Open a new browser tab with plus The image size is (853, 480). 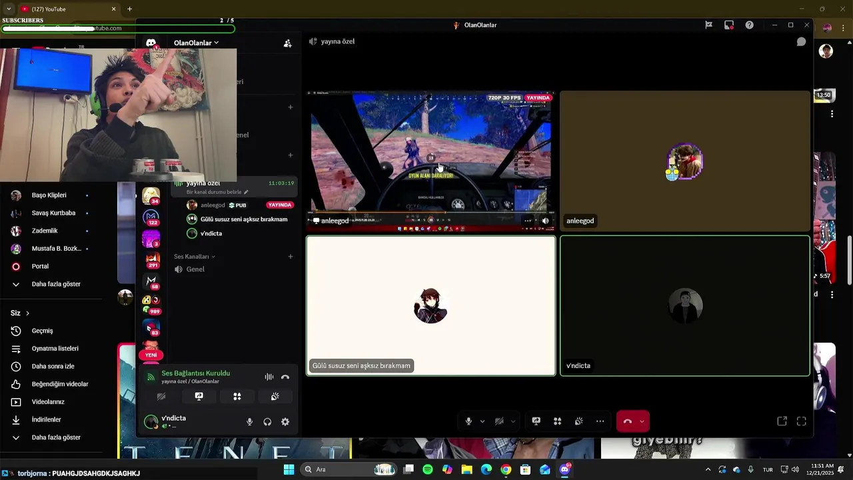click(129, 9)
